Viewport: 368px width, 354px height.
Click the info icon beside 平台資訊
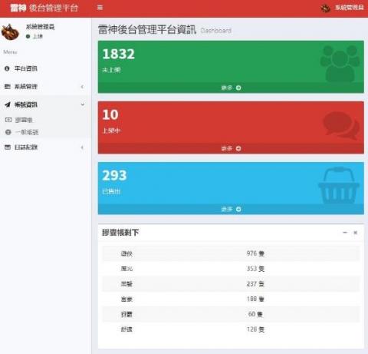click(x=7, y=68)
